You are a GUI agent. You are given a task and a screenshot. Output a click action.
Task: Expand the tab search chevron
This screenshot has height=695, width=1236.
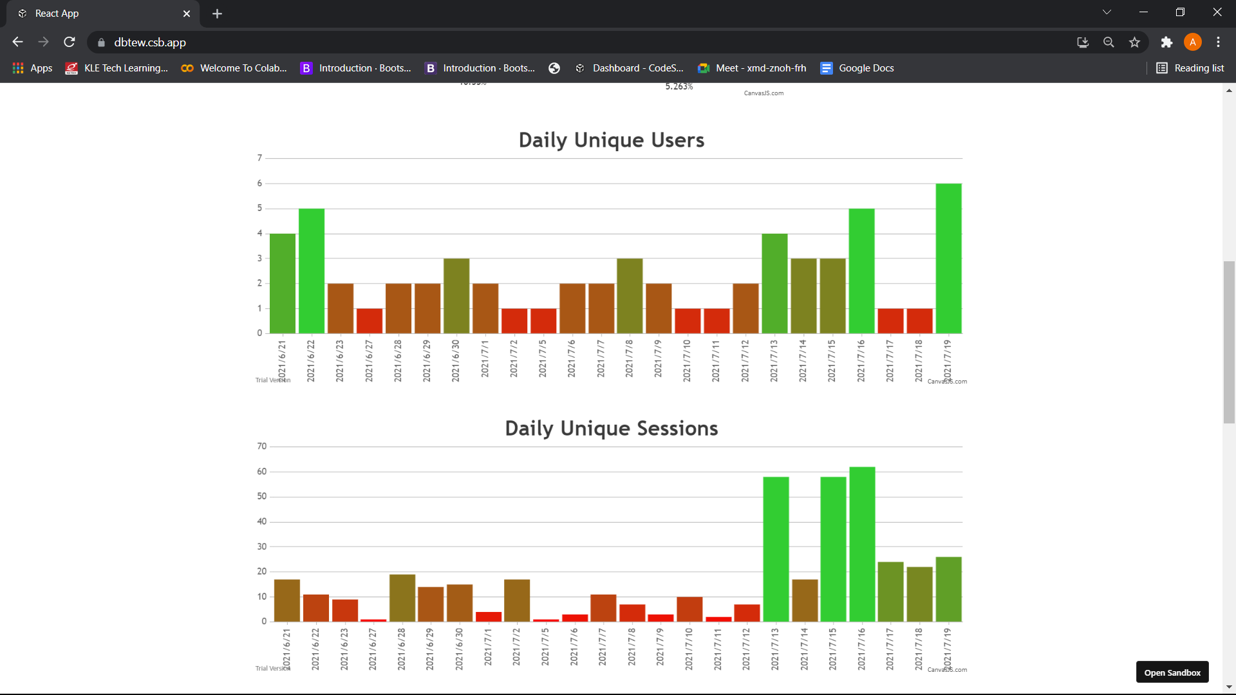[1107, 12]
